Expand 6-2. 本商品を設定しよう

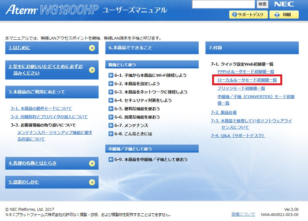coord(111,84)
